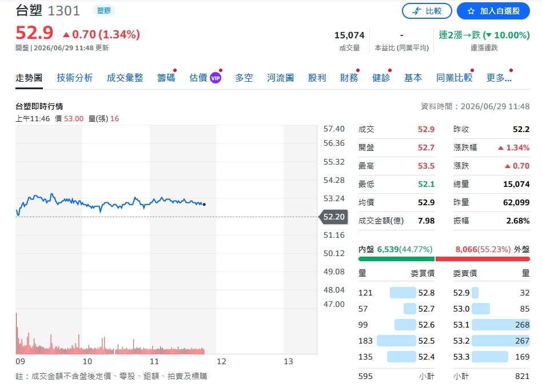542x391 pixels.
Task: Click the 本益比 (同業平均) label
Action: [402, 48]
